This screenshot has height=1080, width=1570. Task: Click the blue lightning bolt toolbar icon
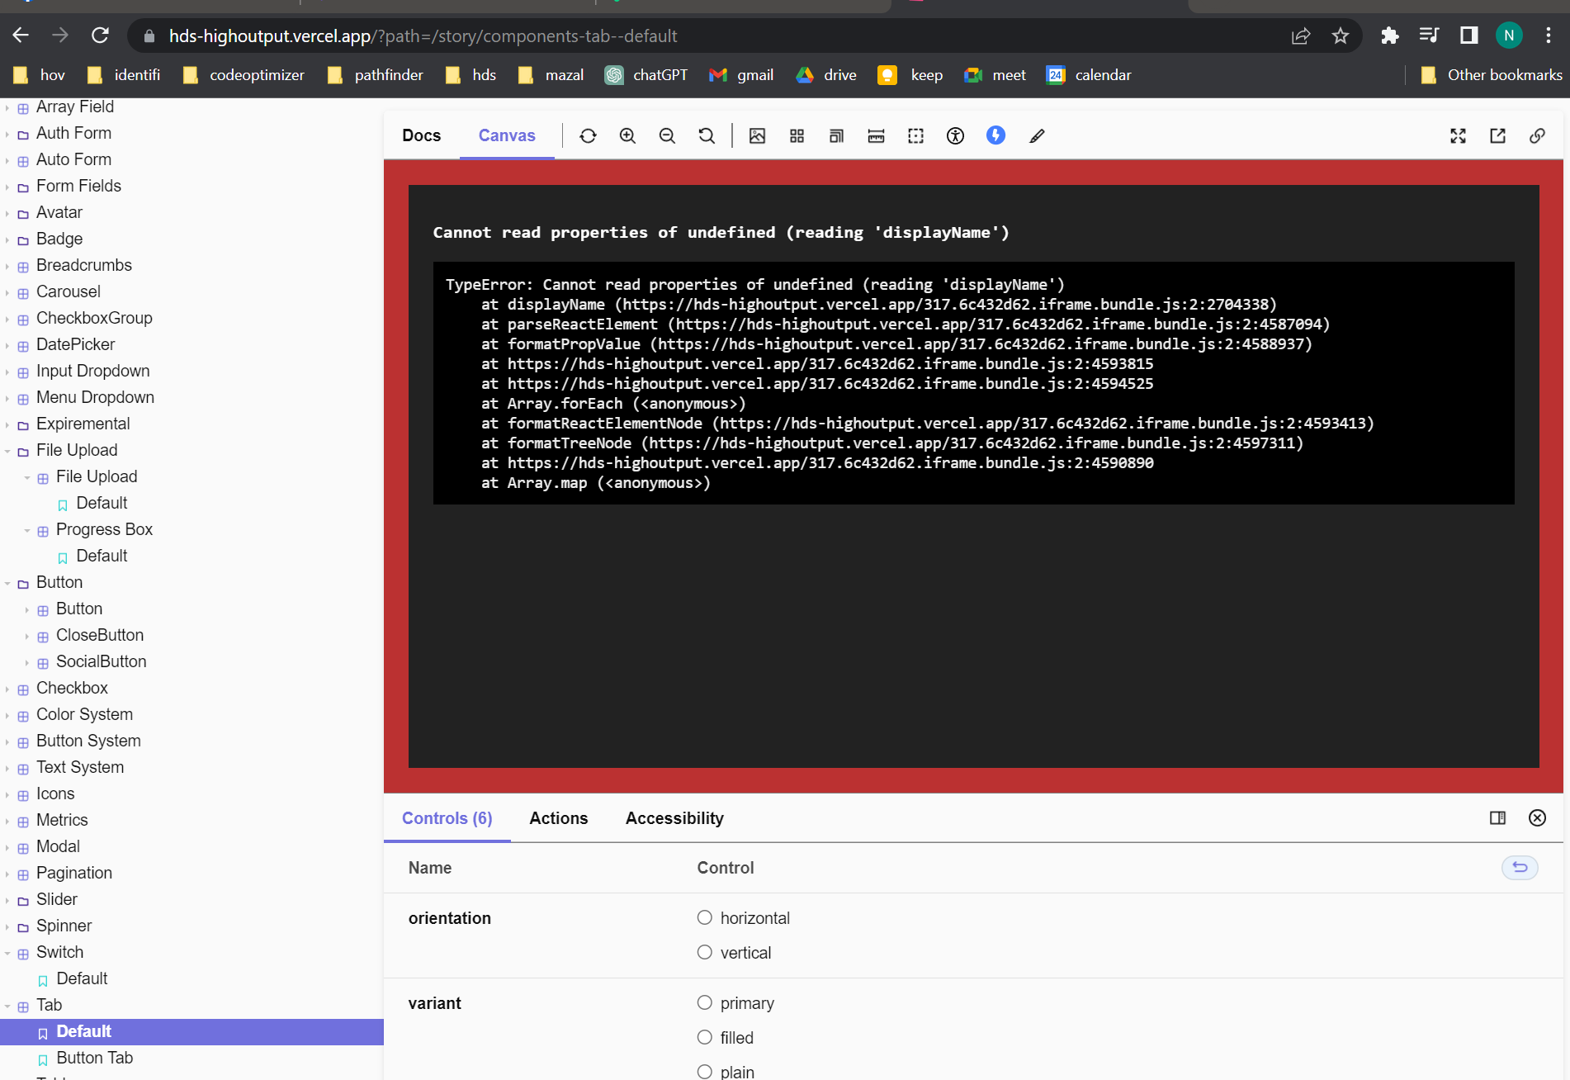(x=995, y=135)
